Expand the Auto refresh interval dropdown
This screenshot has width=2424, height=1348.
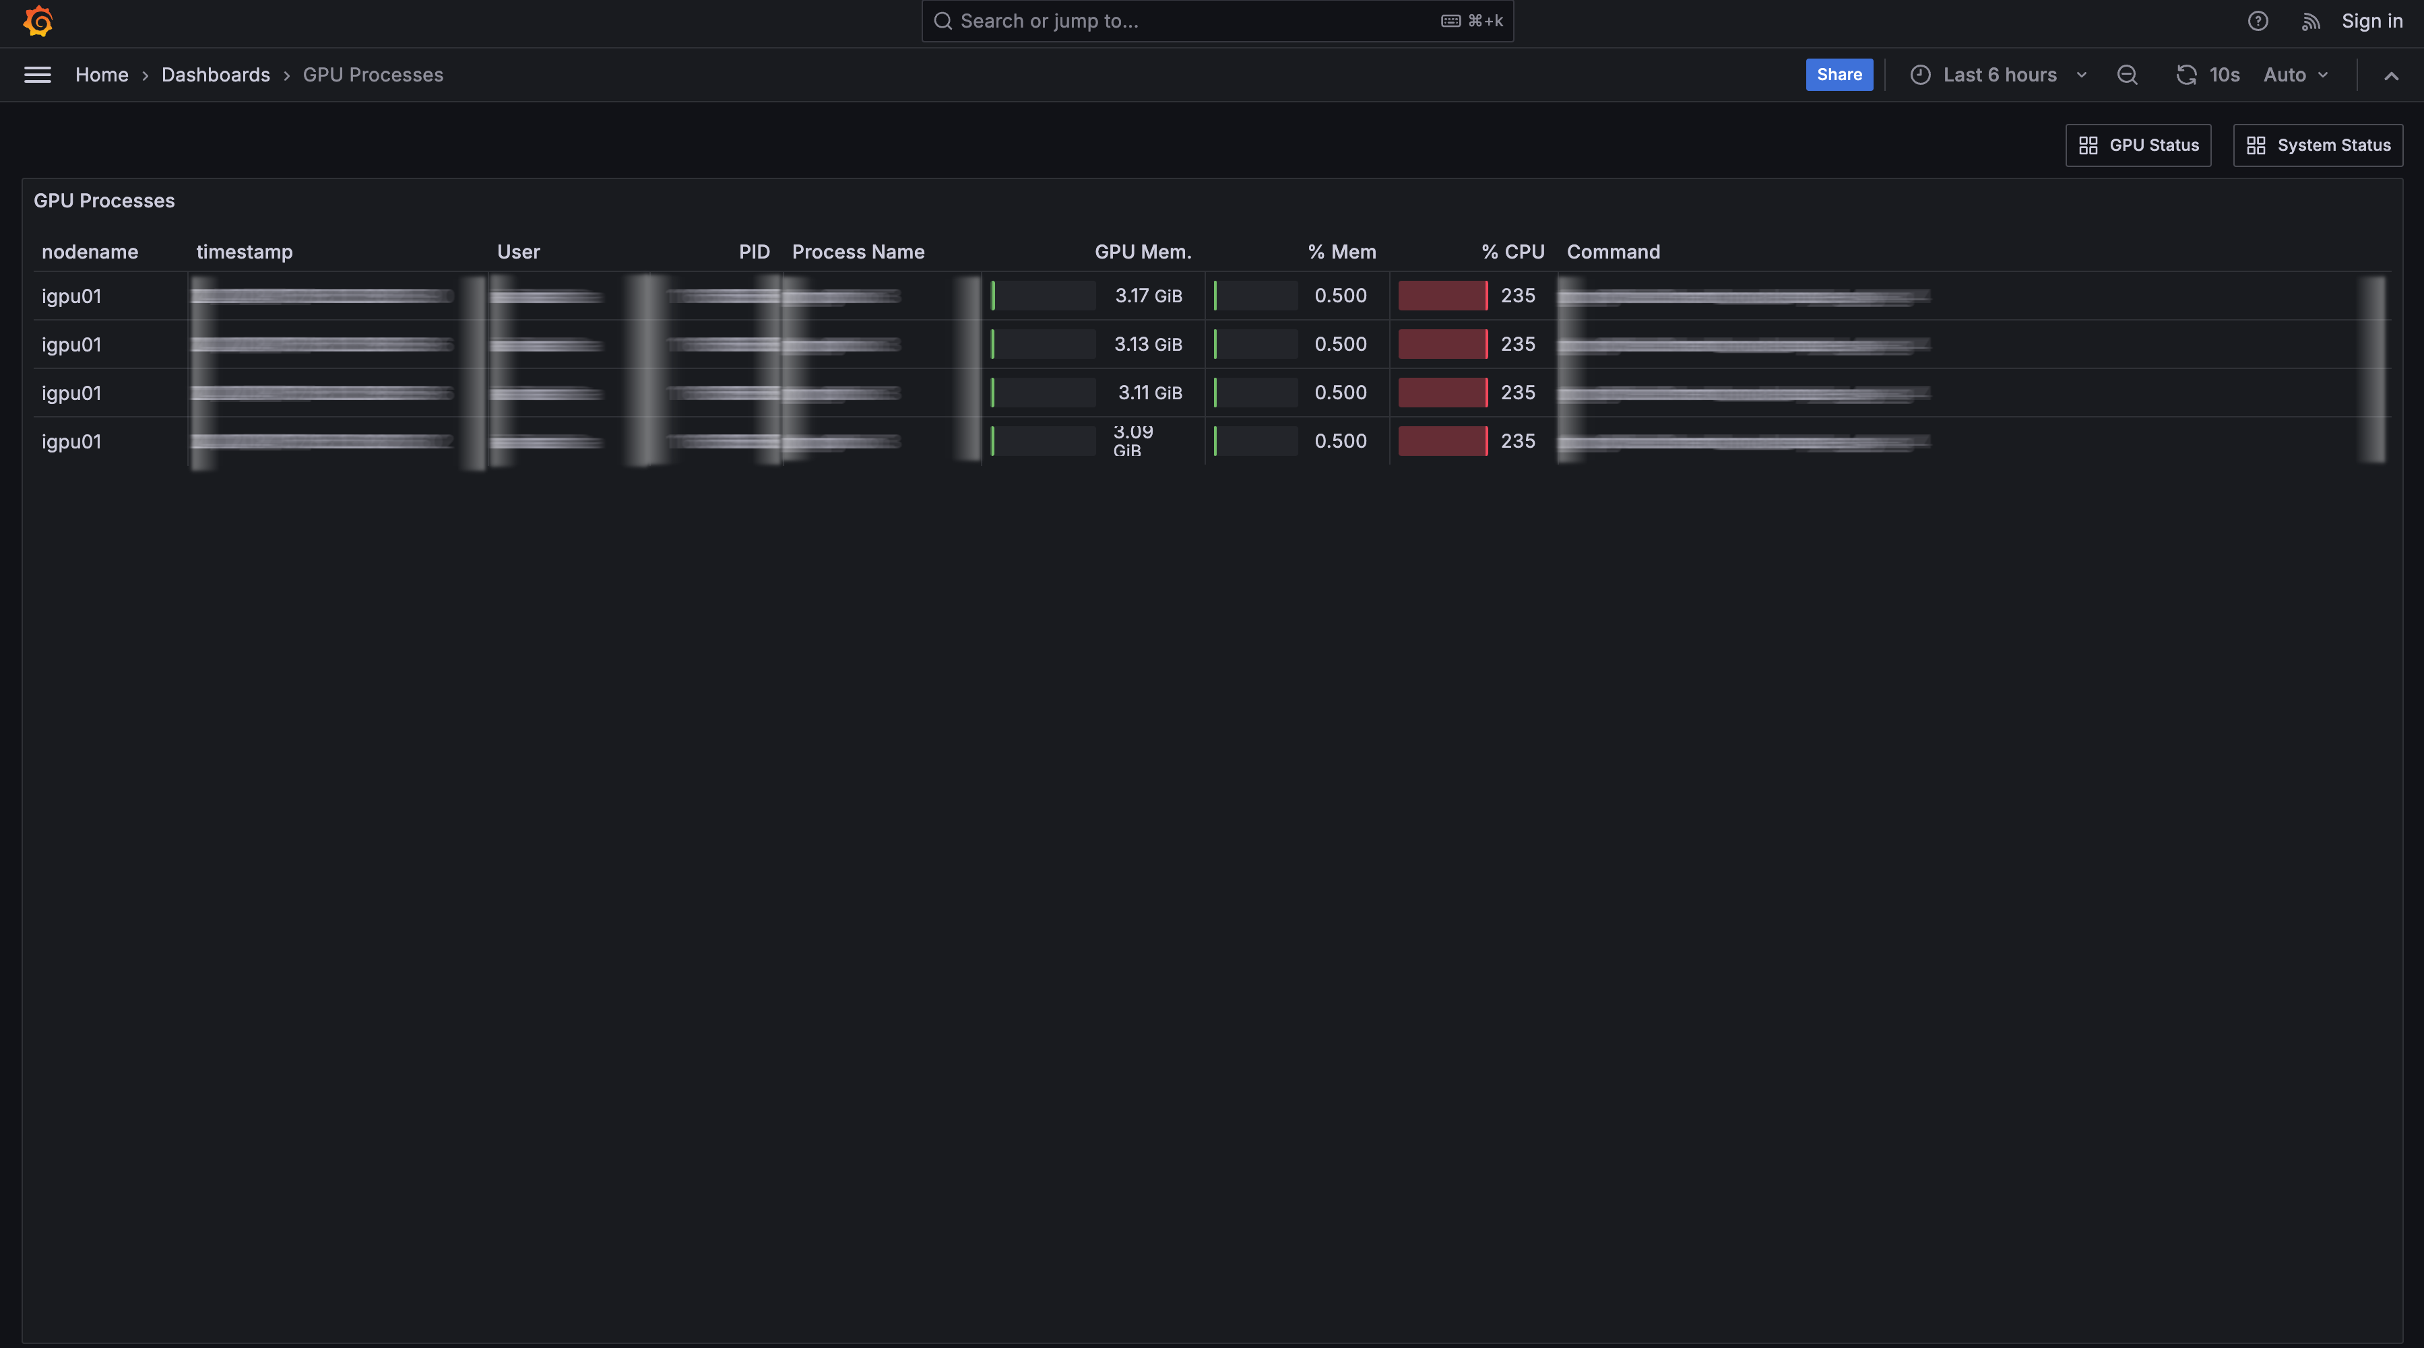[x=2296, y=74]
